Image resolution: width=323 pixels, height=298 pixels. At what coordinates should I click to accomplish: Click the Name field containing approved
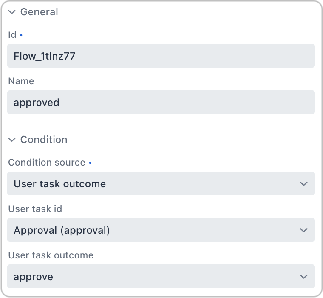tap(161, 102)
